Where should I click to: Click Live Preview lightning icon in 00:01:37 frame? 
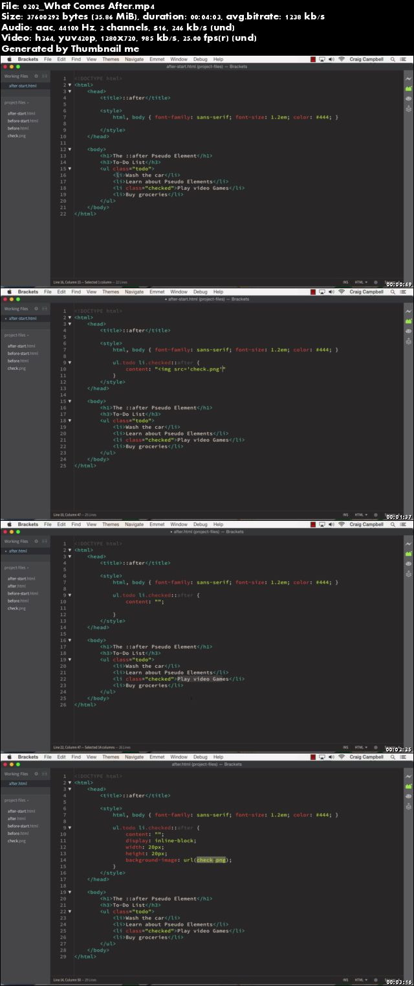click(408, 311)
